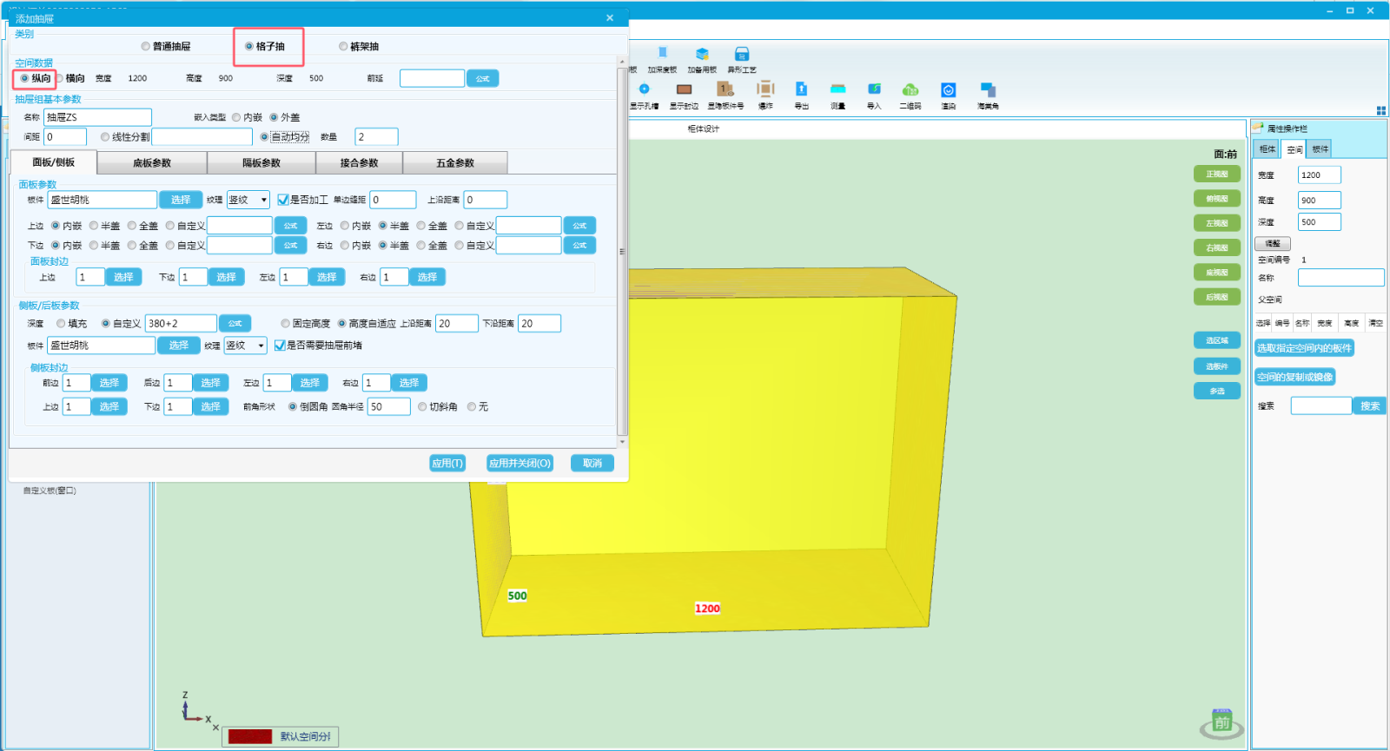Click the 俯视图 view button
Image resolution: width=1390 pixels, height=751 pixels.
[x=1217, y=199]
